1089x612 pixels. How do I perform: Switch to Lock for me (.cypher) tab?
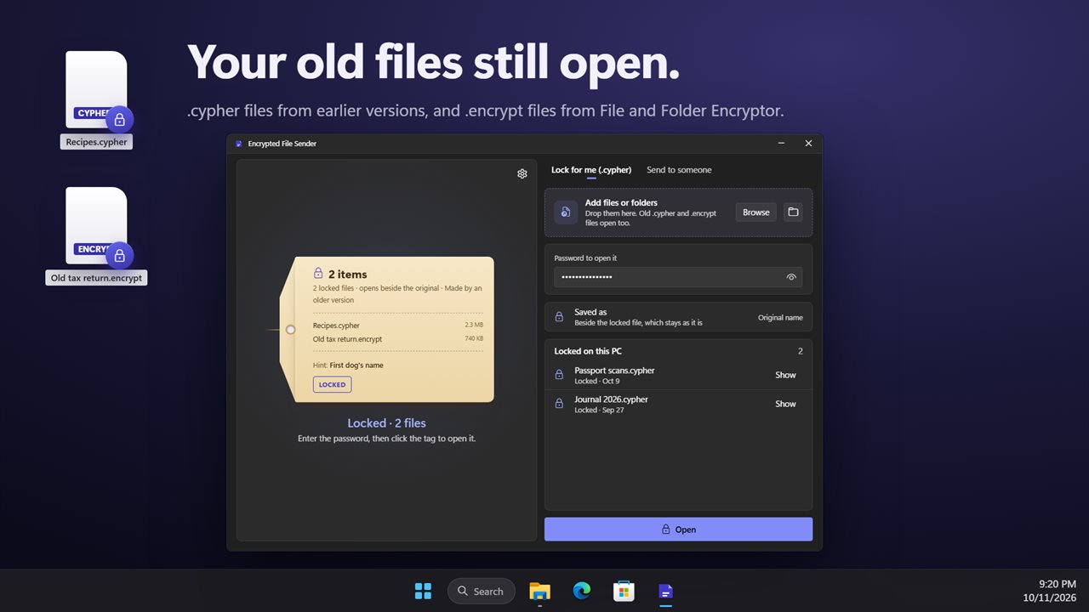point(591,170)
